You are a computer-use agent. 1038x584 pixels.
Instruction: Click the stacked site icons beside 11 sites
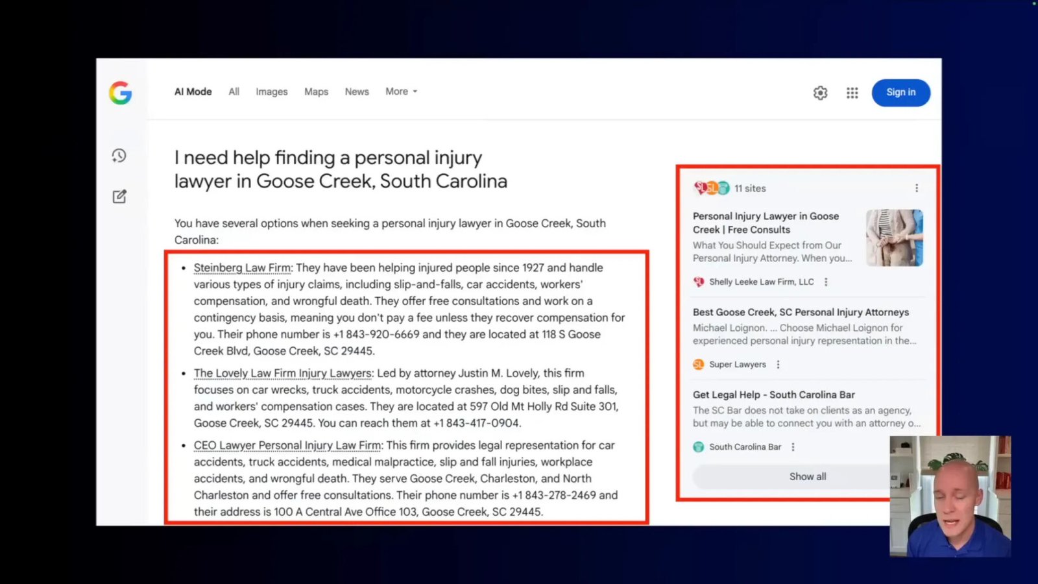[x=712, y=188]
